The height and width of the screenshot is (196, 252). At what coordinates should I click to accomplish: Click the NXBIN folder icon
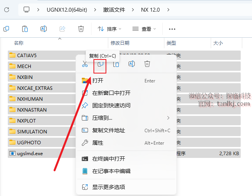(12, 77)
